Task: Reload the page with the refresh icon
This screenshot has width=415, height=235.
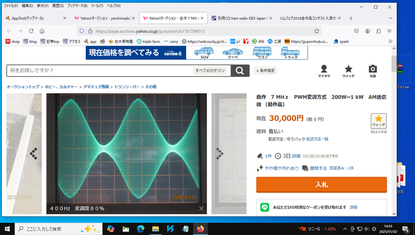Action: point(31,31)
